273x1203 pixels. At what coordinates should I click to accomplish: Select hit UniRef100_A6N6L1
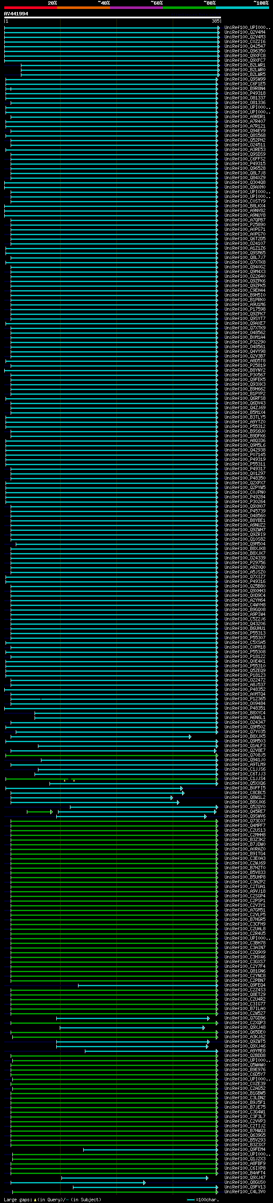tap(245, 717)
